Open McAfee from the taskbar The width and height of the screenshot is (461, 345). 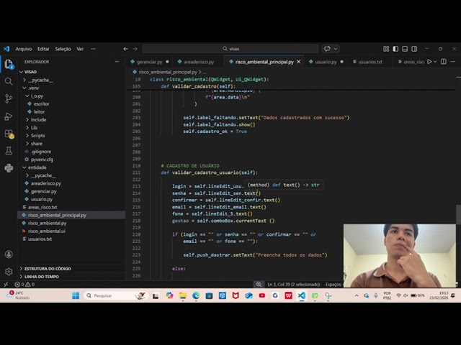pos(236,295)
